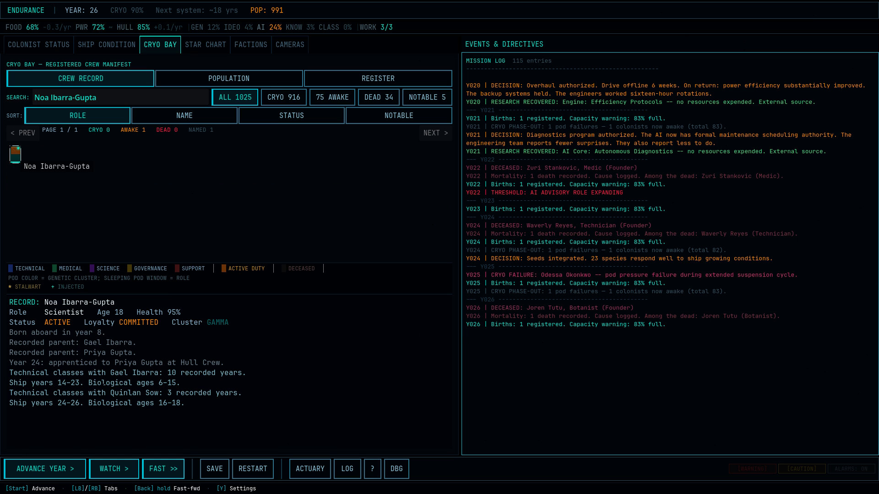Show the Crew Record view
879x494 pixels.
point(81,79)
